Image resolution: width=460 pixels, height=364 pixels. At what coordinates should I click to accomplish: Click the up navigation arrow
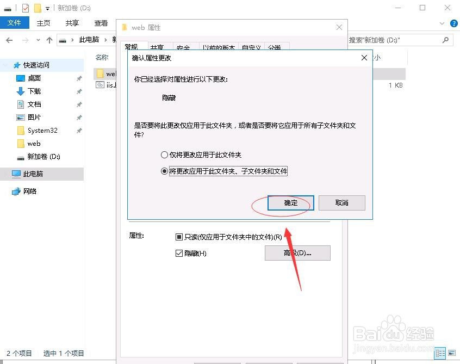[x=49, y=40]
